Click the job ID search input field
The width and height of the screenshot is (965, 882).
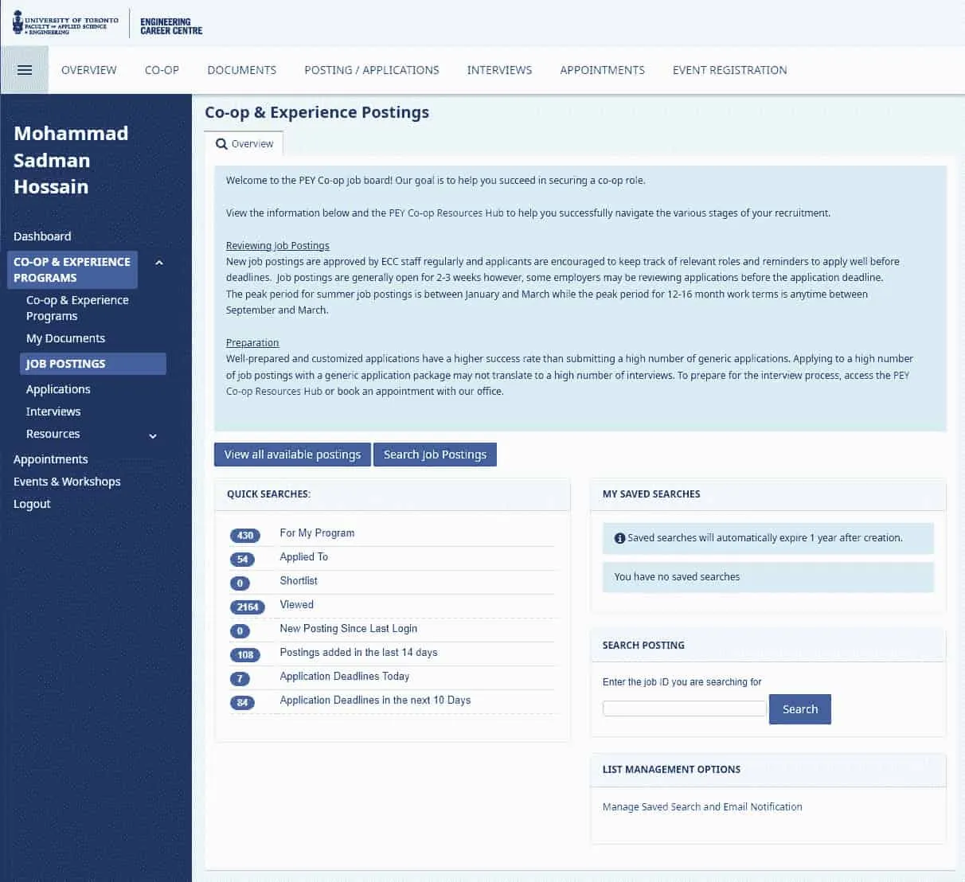684,708
